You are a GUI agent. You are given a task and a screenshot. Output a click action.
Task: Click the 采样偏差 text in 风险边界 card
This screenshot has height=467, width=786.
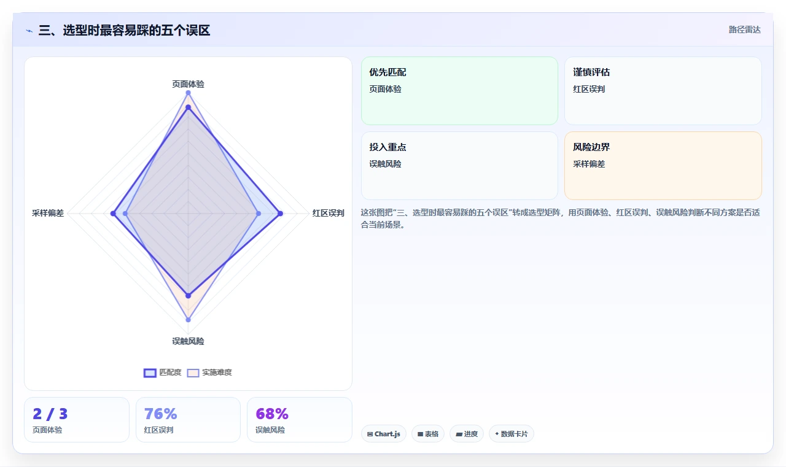[589, 164]
